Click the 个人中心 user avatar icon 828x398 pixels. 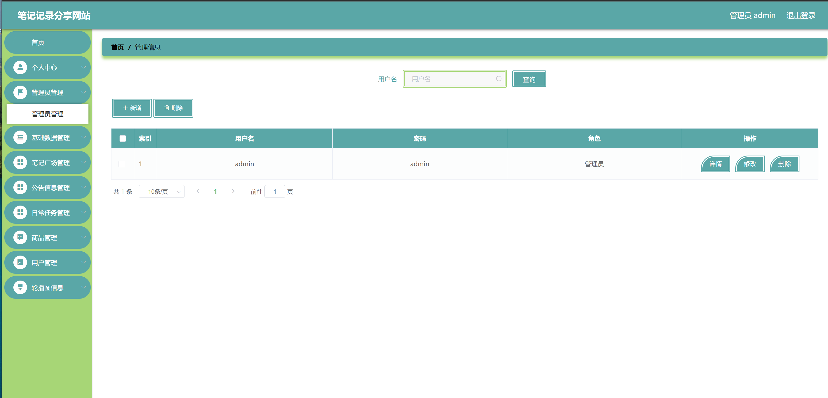pyautogui.click(x=20, y=67)
